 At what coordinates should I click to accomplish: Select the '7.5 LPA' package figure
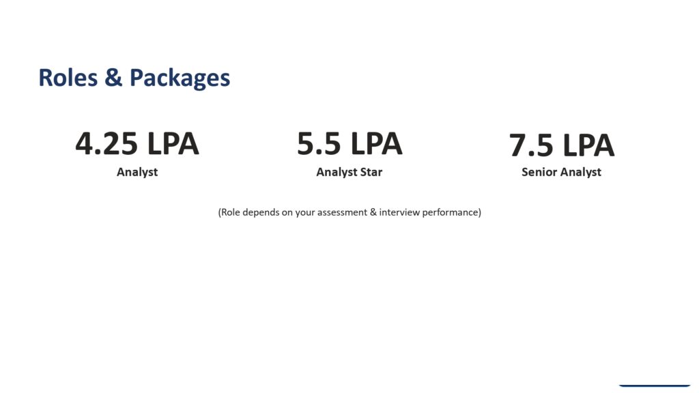562,146
